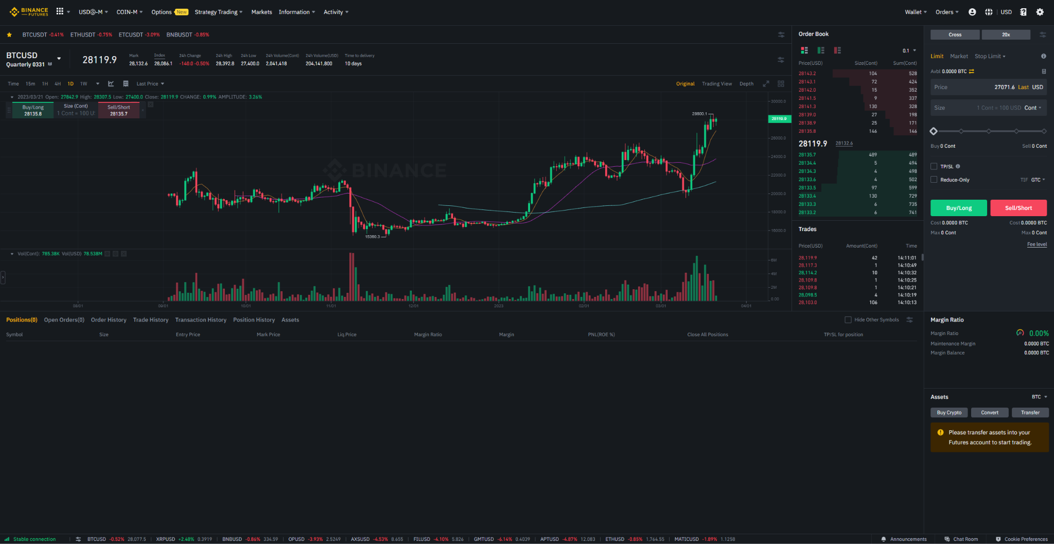This screenshot has width=1054, height=544.
Task: Open symbol header settings sliders icon
Action: coord(781,60)
